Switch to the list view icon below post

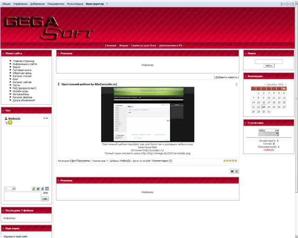(237, 171)
